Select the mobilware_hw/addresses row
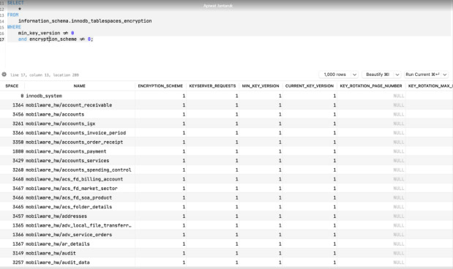This screenshot has height=269, width=453. click(227, 216)
